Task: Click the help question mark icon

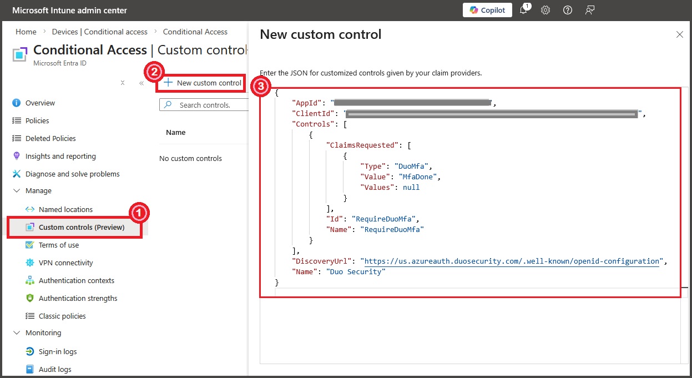Action: coord(567,10)
